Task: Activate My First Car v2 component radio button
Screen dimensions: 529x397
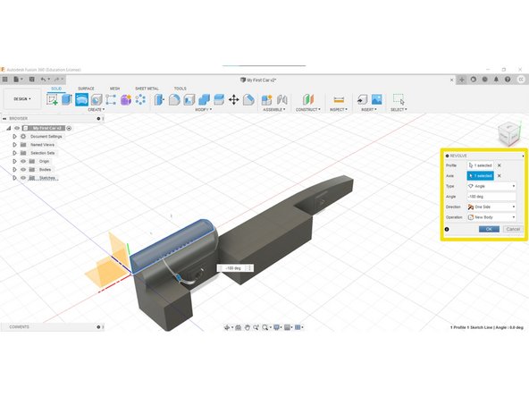Action: pos(69,128)
